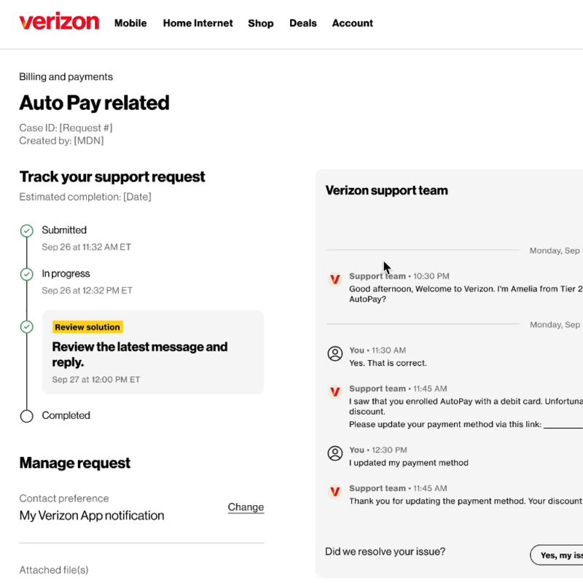
Task: Click the 'Submitted' step label
Action: point(64,230)
